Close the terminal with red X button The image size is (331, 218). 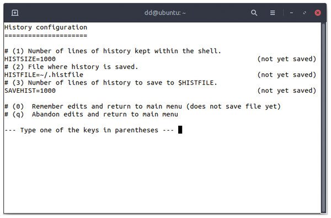tap(318, 13)
